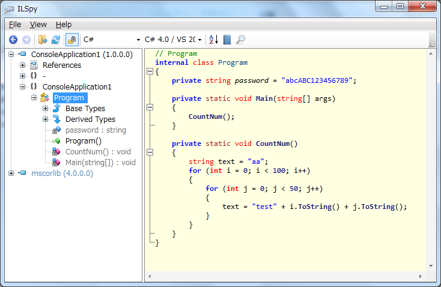
Task: Collapse the Program class node
Action: 34,97
